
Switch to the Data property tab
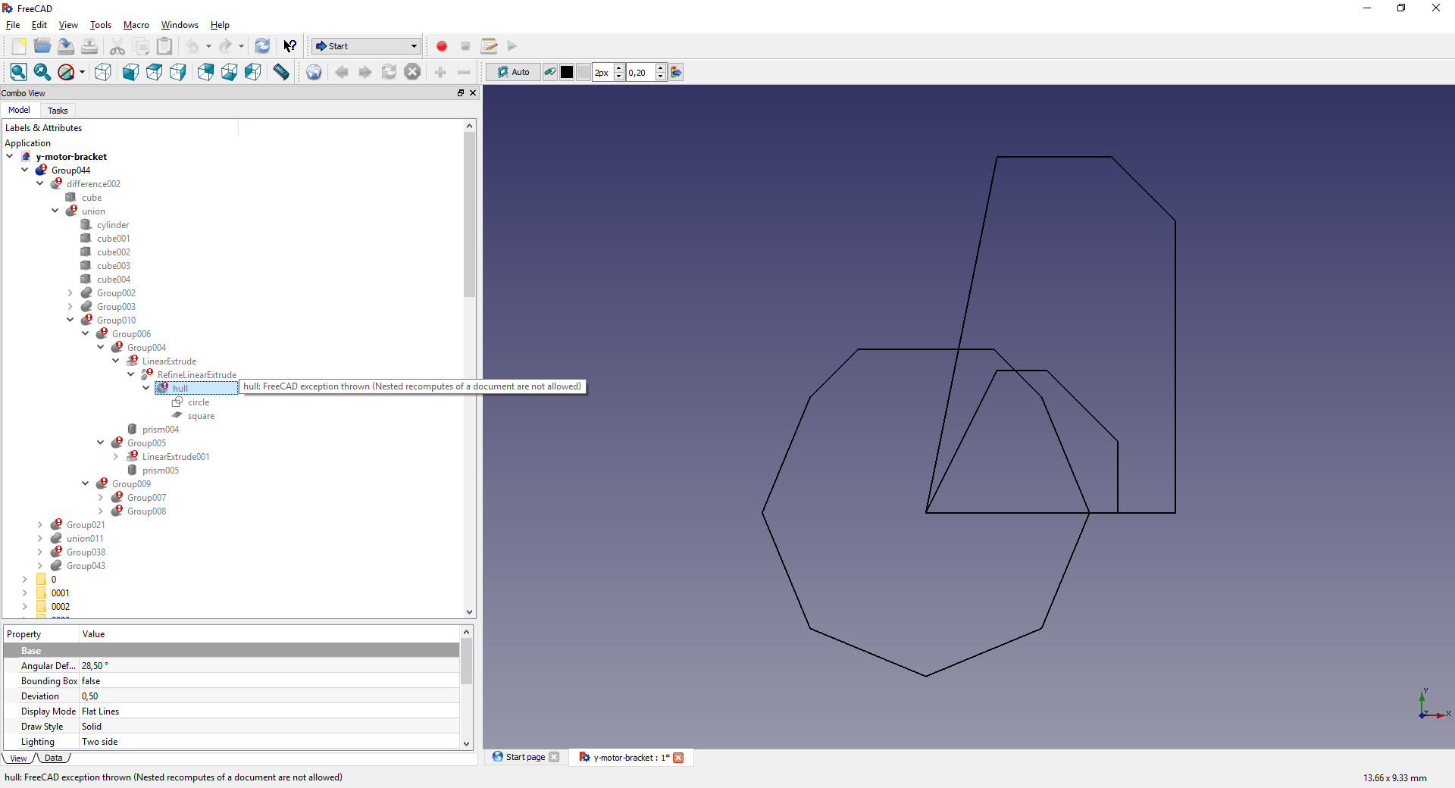pyautogui.click(x=53, y=758)
